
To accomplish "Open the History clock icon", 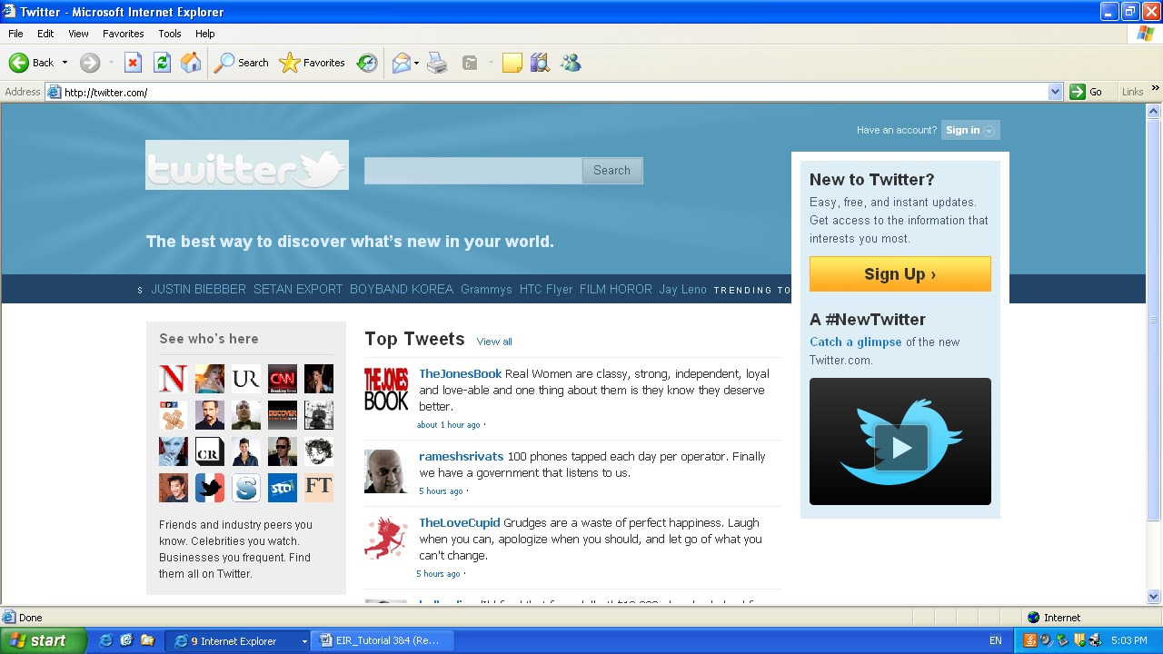I will 367,63.
